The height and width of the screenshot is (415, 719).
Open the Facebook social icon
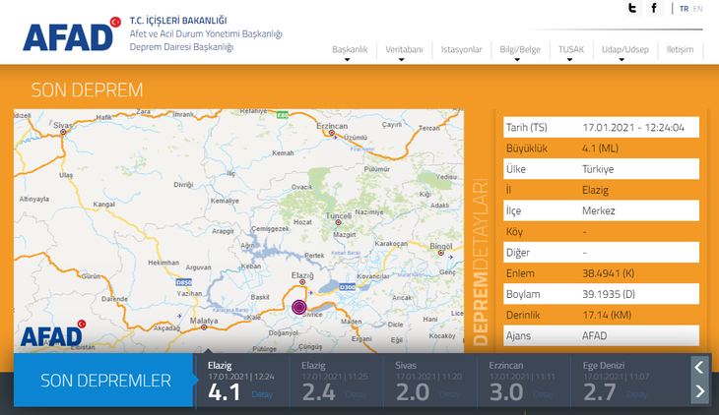654,9
